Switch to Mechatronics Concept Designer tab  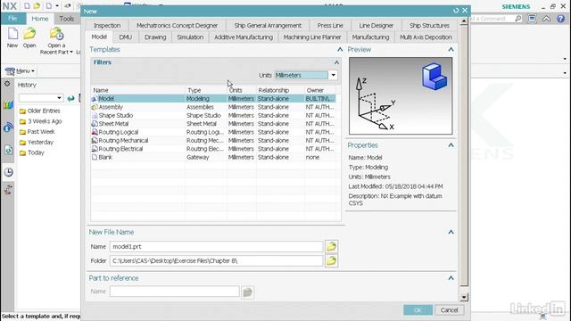177,26
